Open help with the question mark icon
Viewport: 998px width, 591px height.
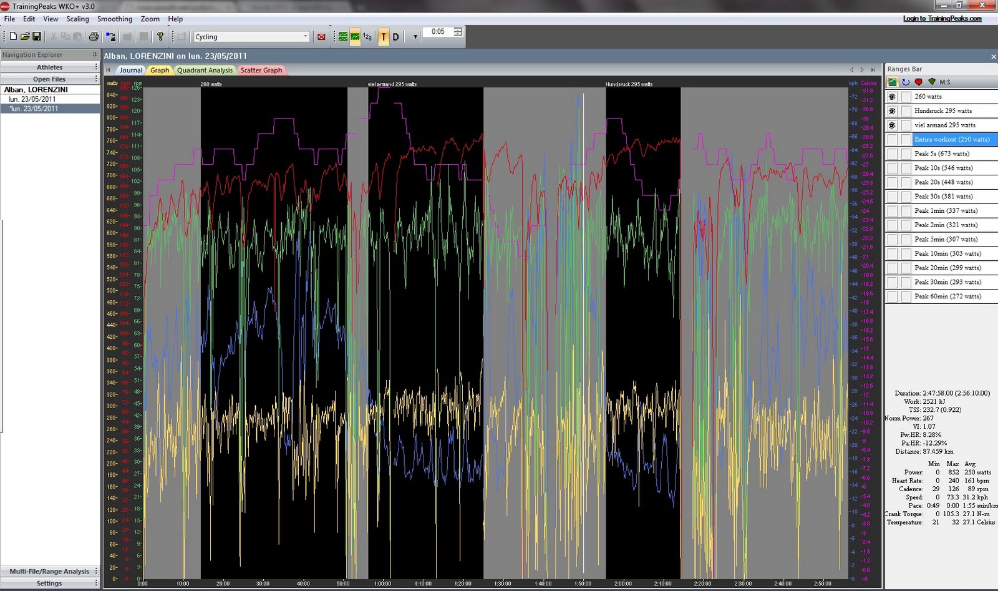(x=160, y=37)
